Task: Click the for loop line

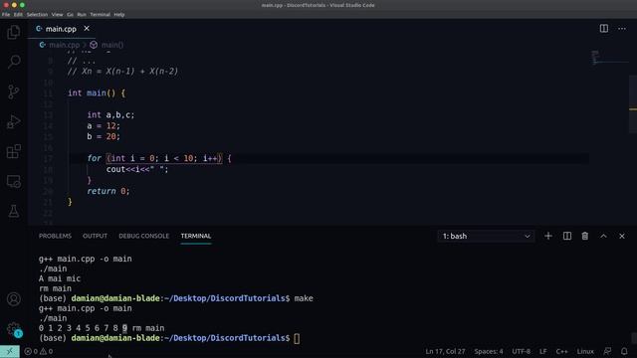Action: click(x=159, y=158)
